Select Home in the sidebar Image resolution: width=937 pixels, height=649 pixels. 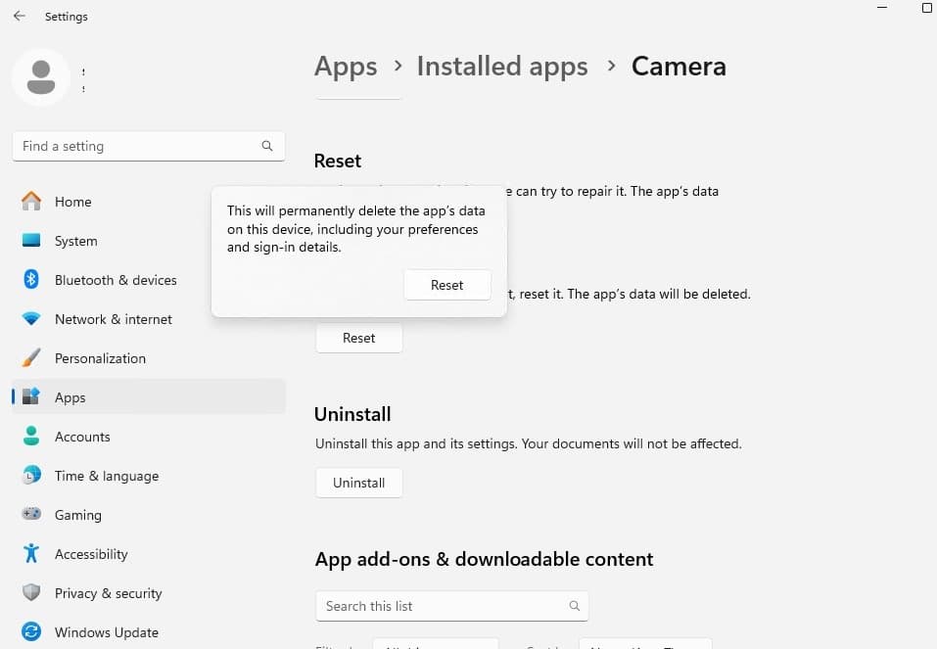tap(72, 202)
